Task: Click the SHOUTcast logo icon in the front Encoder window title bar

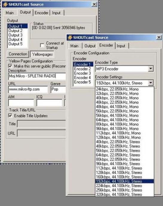Action: coord(70,38)
